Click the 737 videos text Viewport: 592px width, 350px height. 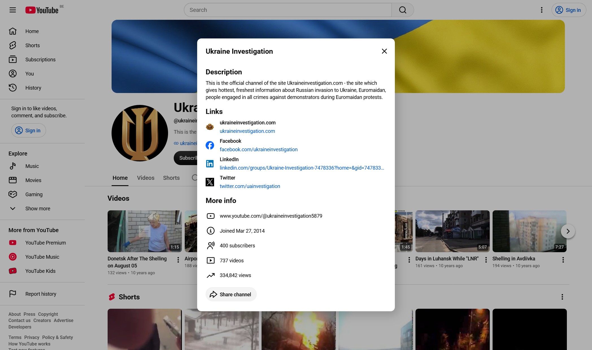232,261
